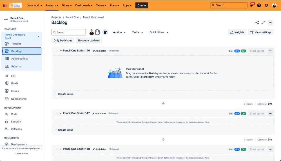
Task: Click Create issue under Sprint 147
Action: click(x=64, y=130)
